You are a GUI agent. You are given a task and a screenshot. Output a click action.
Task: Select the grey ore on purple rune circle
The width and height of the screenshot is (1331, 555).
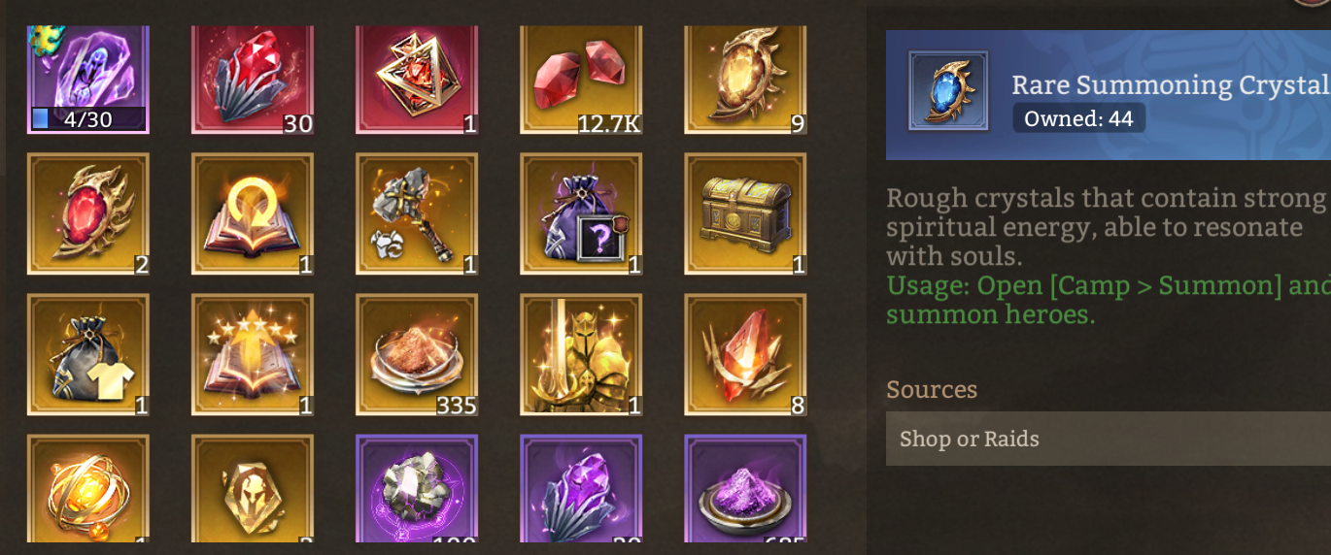click(417, 488)
